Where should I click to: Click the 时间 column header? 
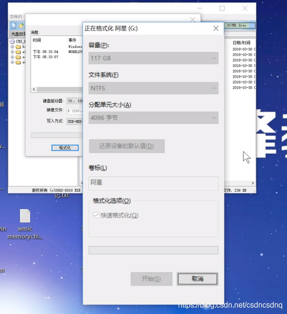[x=37, y=40]
